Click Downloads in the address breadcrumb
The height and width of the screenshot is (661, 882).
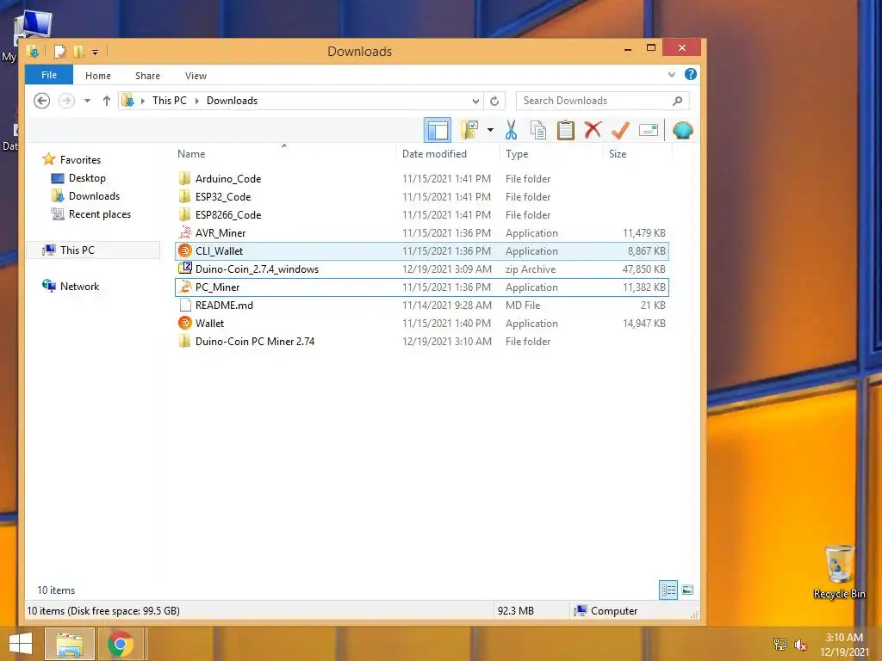coord(232,101)
